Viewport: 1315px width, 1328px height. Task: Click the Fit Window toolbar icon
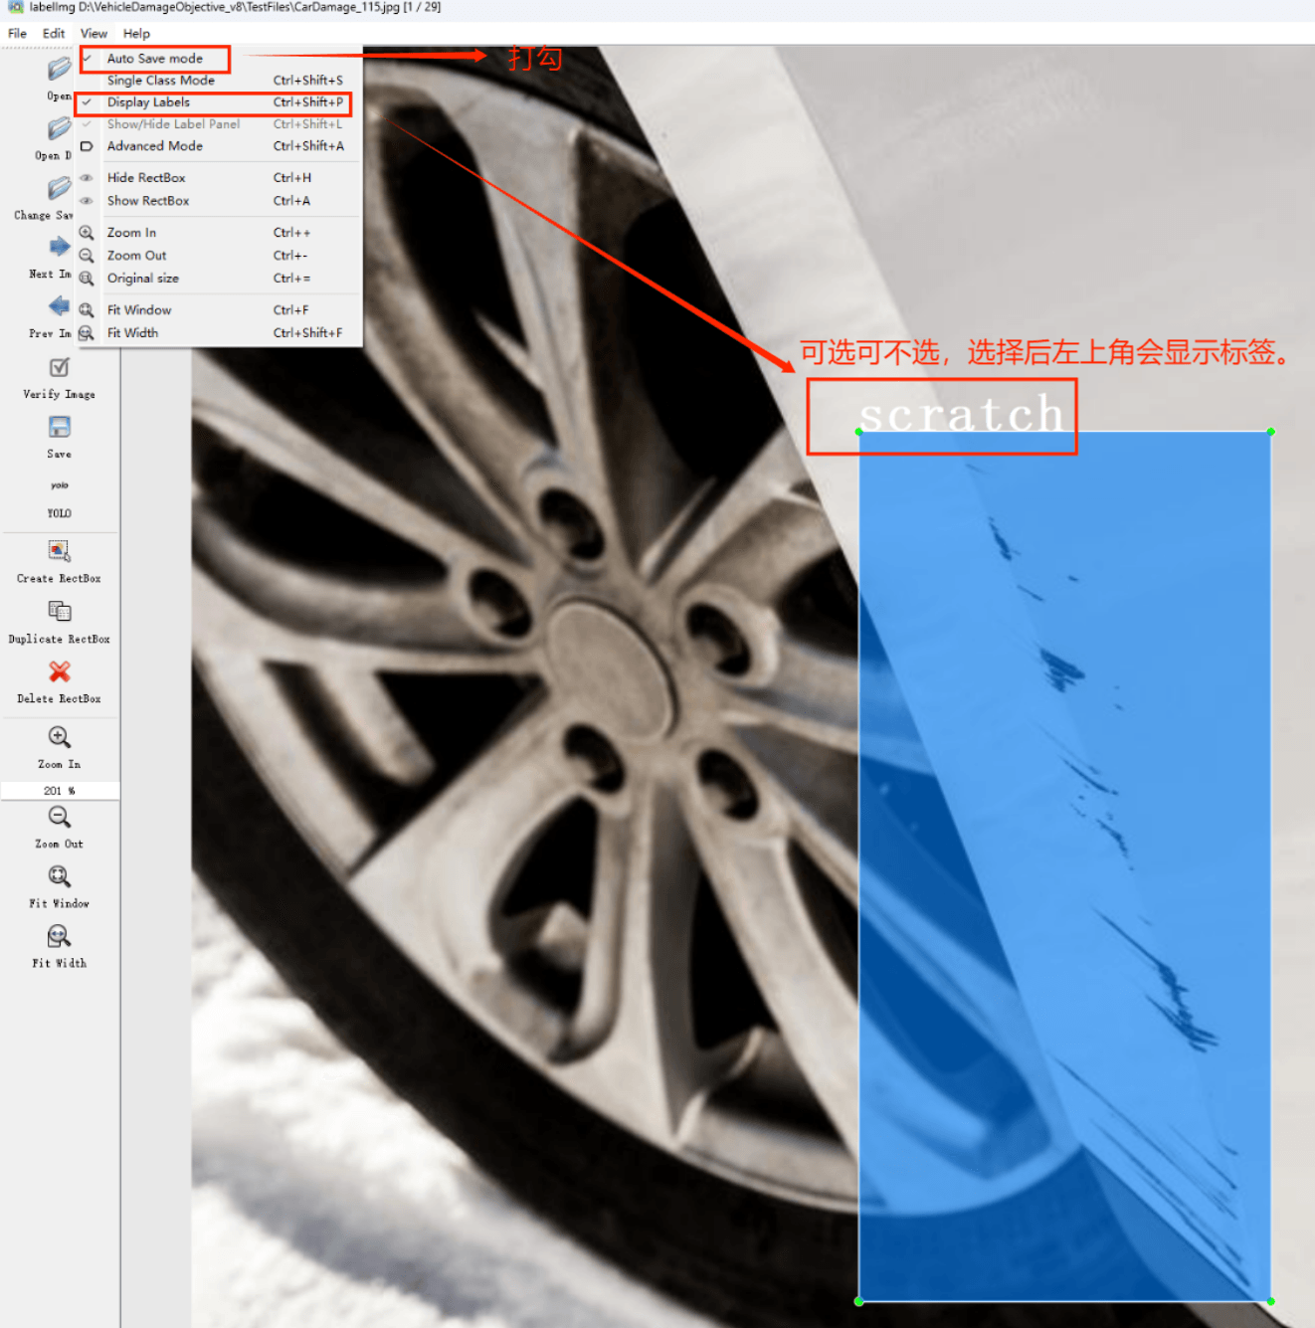(60, 876)
